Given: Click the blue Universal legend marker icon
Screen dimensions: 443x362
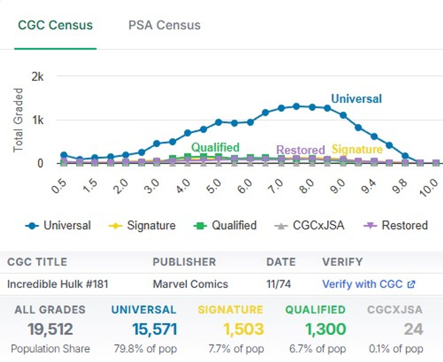Looking at the screenshot, I should tap(32, 226).
